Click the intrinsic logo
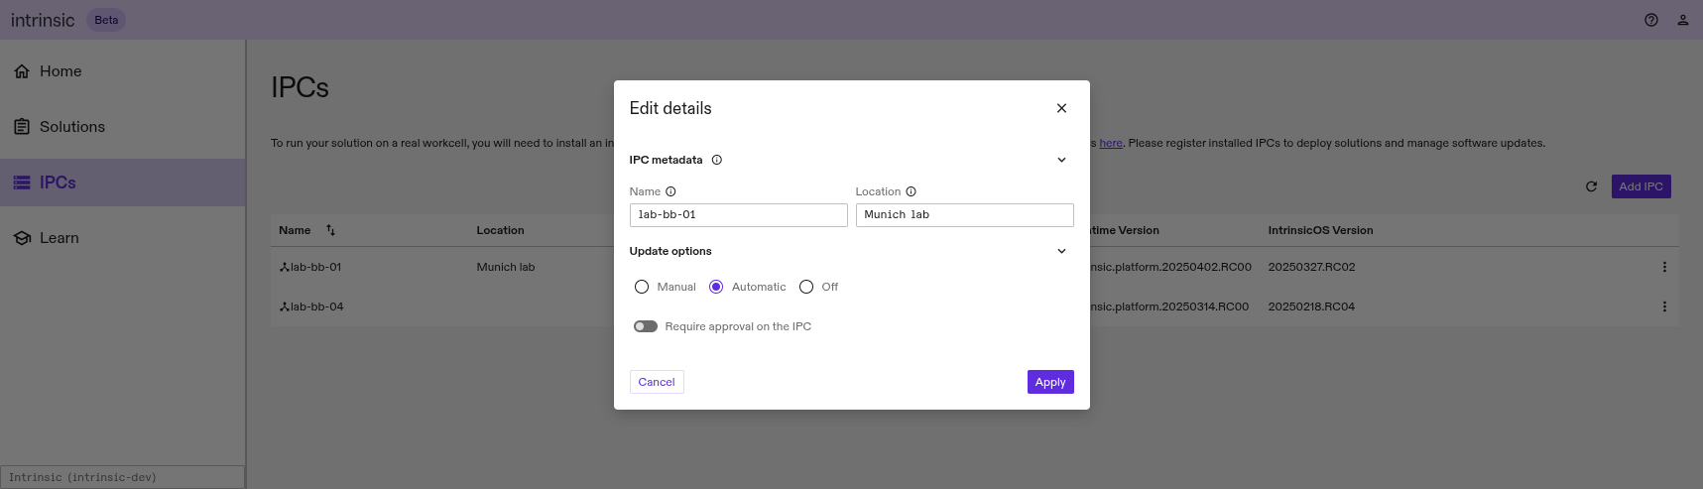 pos(43,20)
